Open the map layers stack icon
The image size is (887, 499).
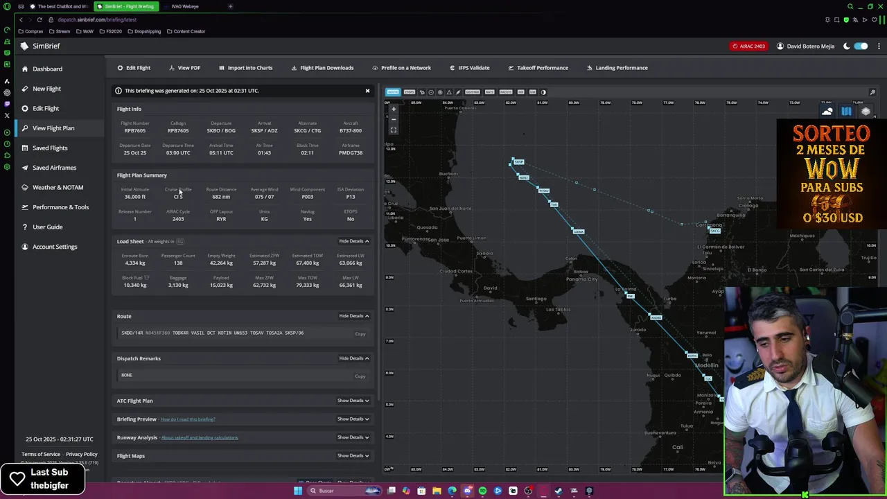point(866,112)
